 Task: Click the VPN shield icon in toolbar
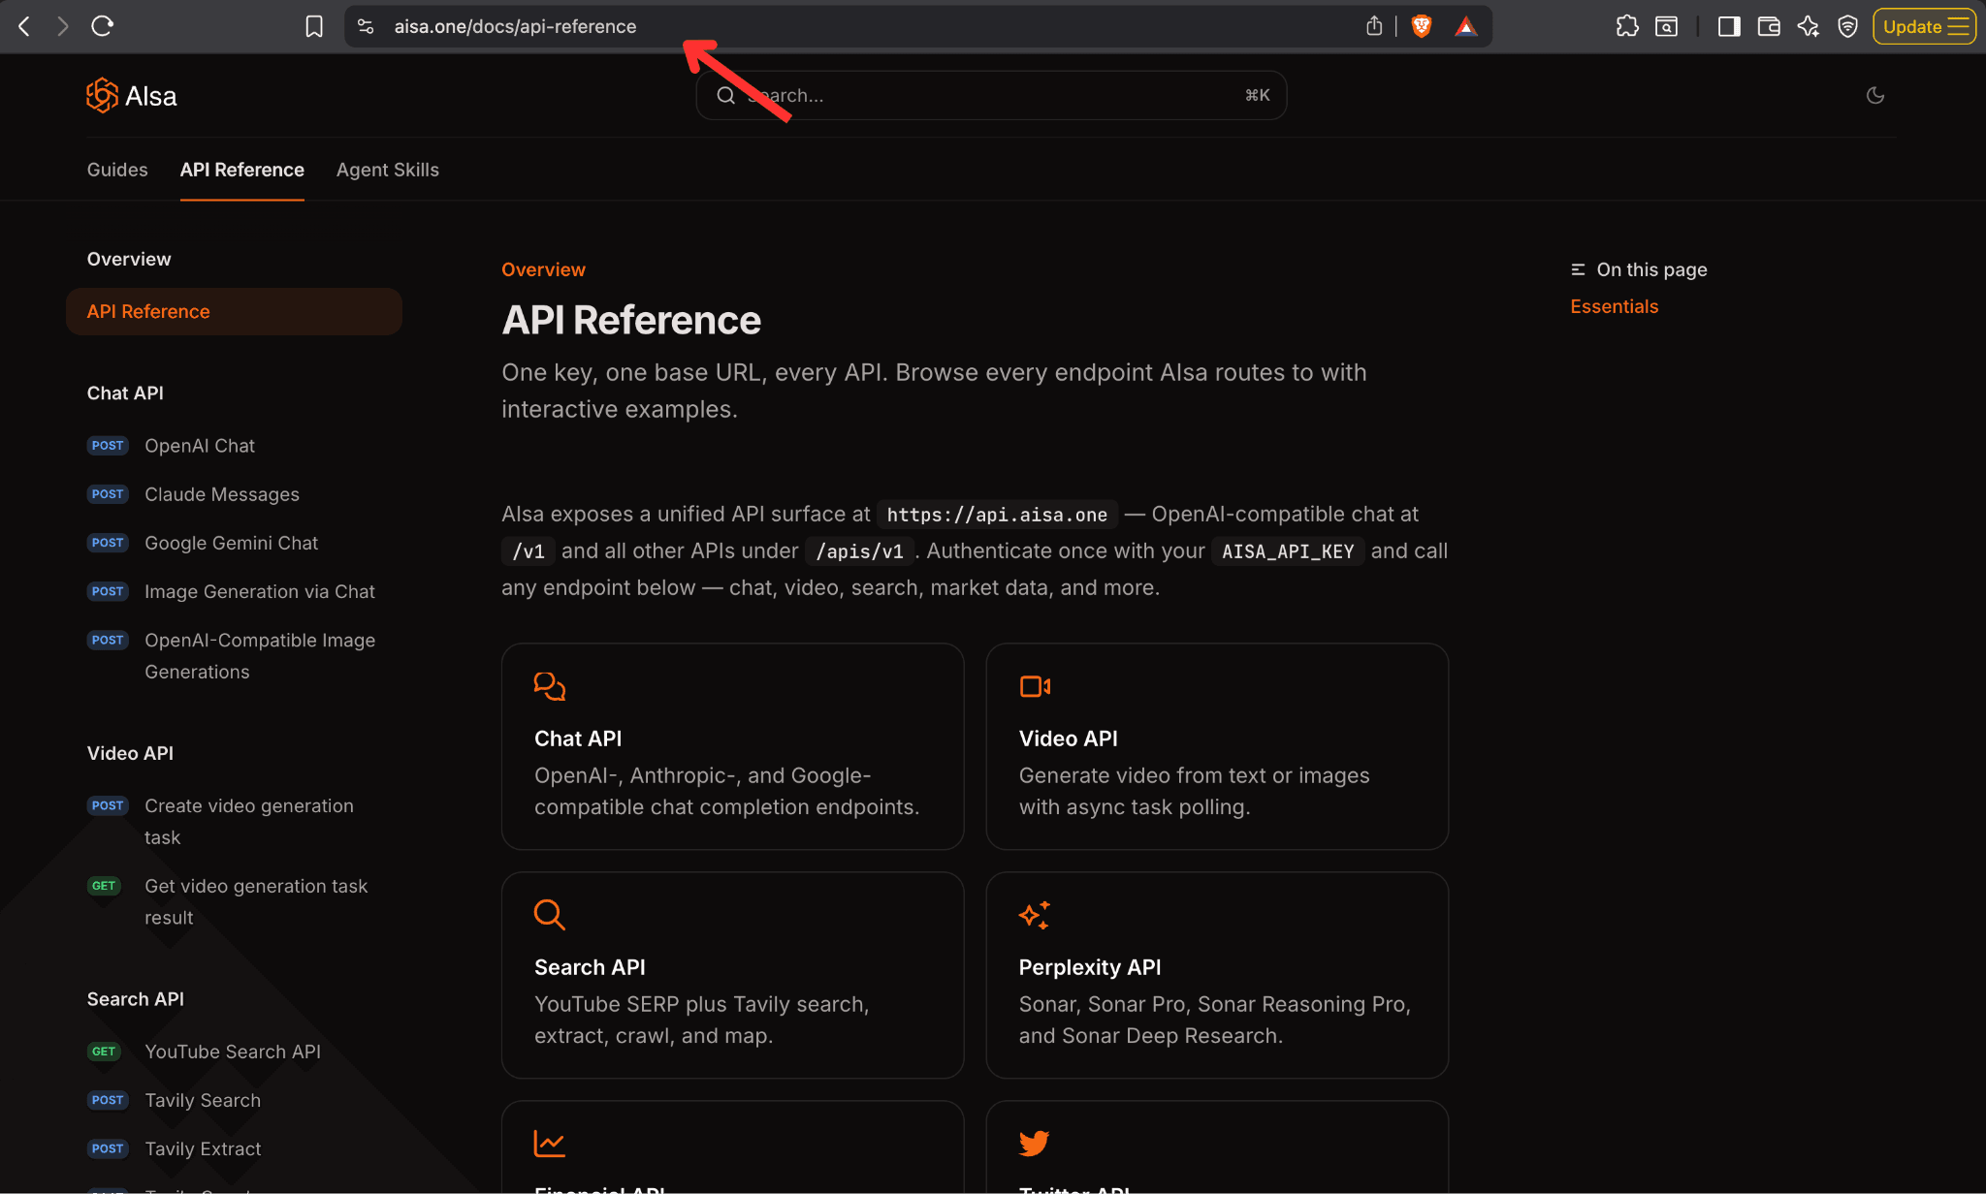click(x=1848, y=26)
